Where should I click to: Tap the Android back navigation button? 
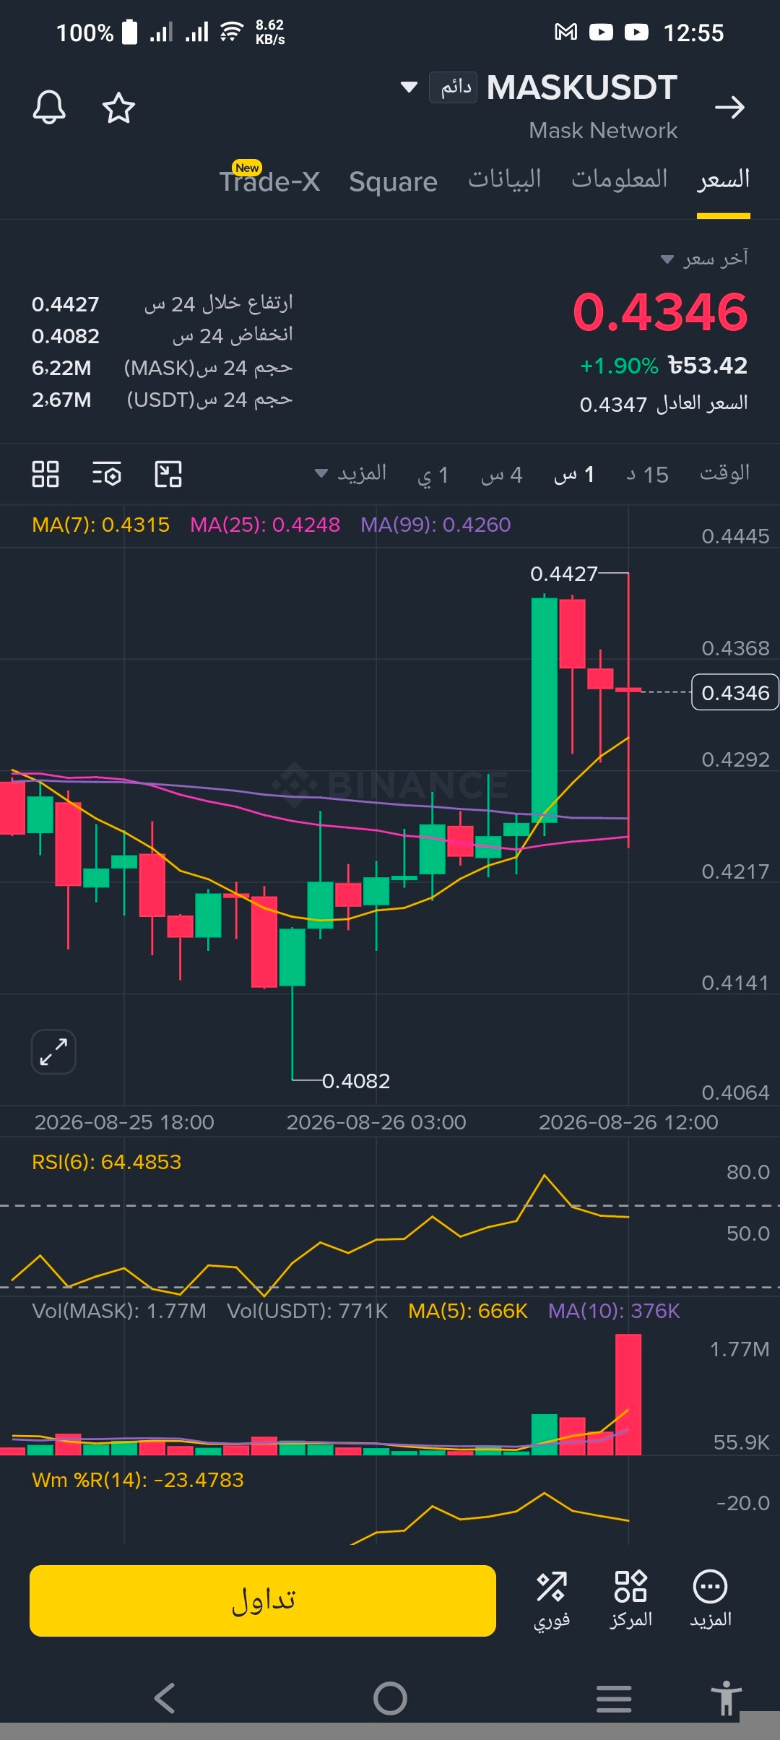click(x=165, y=1698)
